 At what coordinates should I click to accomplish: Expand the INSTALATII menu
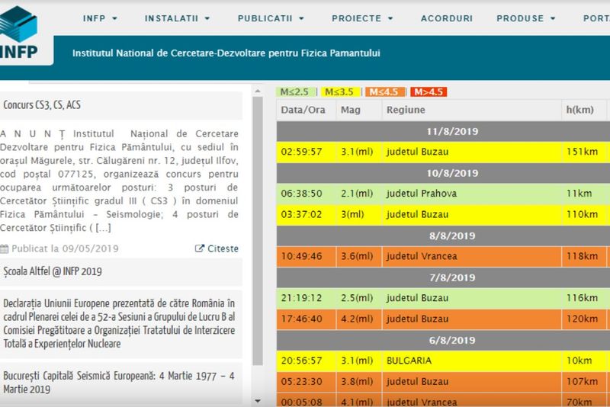coord(178,18)
